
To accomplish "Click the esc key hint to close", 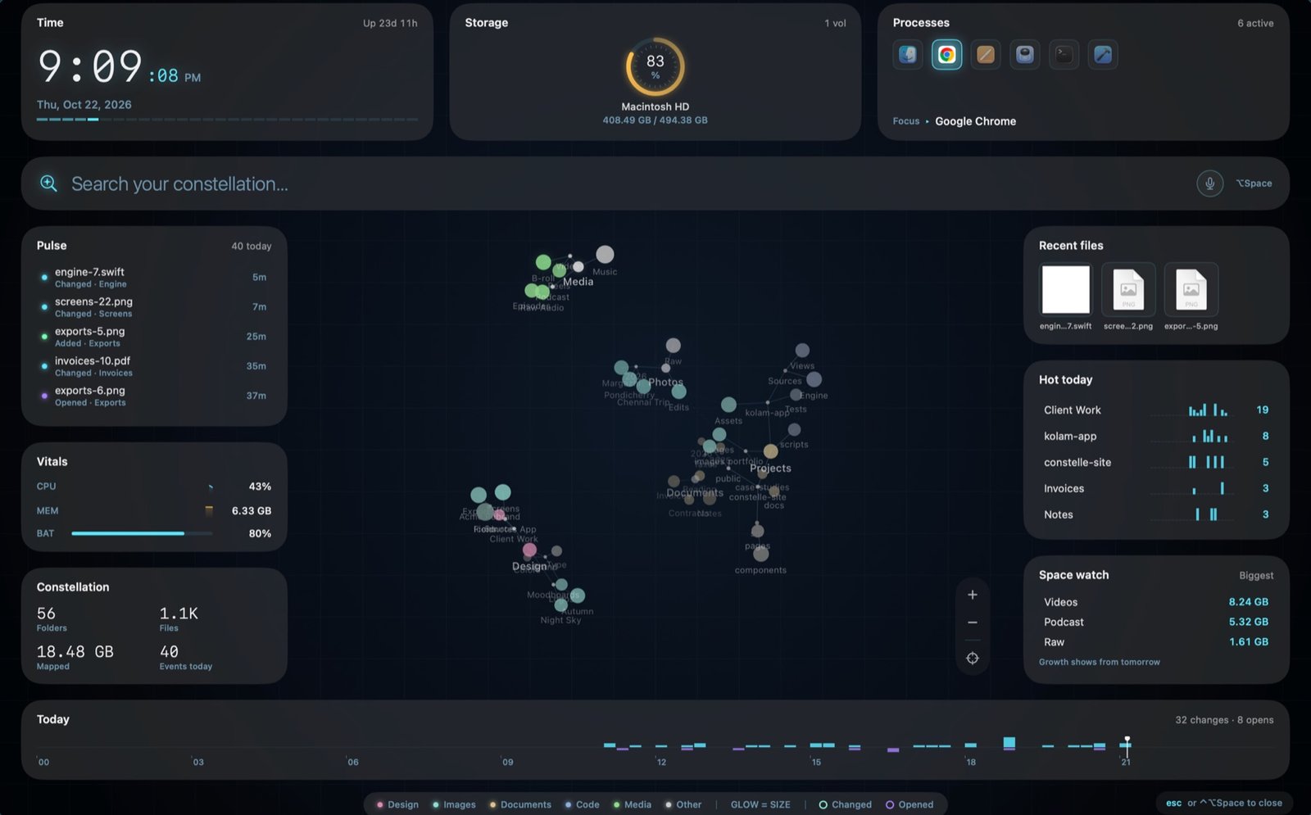I will click(x=1173, y=803).
